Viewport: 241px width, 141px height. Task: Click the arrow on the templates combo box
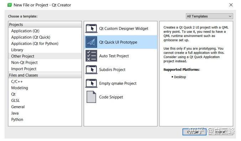230,16
